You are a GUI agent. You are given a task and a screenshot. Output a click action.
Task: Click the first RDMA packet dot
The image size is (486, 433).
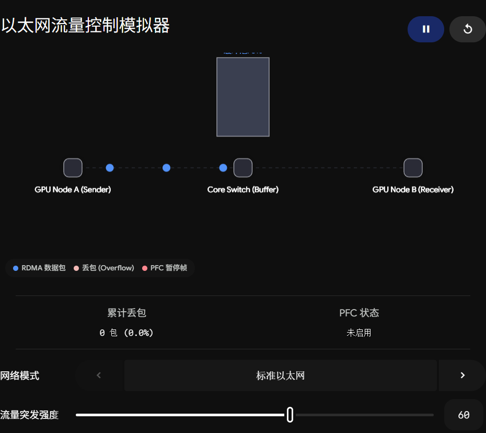(110, 168)
